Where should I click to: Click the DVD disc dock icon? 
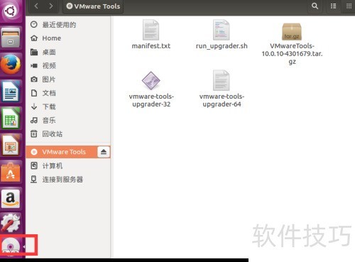tap(11, 246)
